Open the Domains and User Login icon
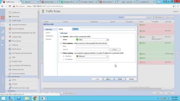 pos(10,88)
